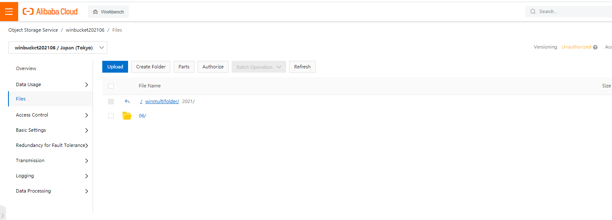The height and width of the screenshot is (220, 612).
Task: Click the collapse panel arrow at bottom left
Action: 3,215
